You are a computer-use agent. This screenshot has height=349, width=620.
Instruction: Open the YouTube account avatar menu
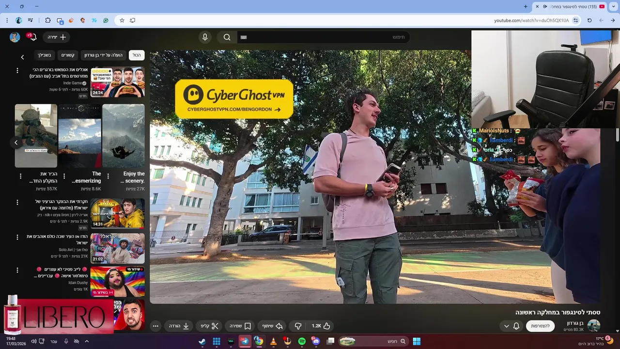tap(15, 37)
